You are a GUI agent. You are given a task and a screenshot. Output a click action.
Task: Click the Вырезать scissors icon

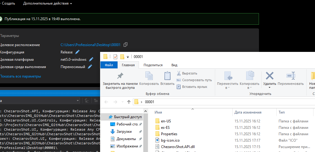tap(179, 73)
